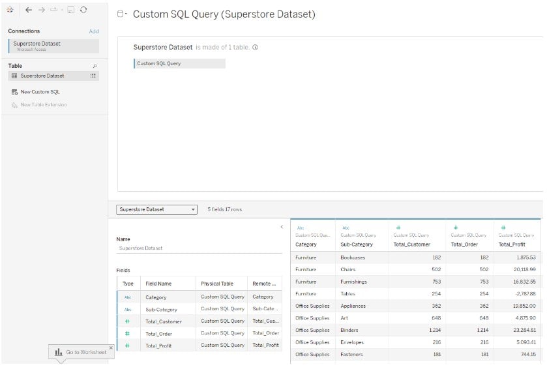Click the Furnishings cell
The image size is (547, 369).
tap(362, 282)
